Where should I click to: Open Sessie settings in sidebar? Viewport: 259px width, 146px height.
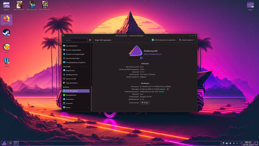tap(76, 108)
